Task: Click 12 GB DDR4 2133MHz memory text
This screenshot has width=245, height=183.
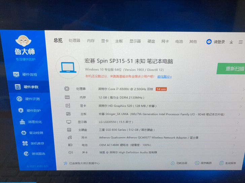Action: (121, 98)
